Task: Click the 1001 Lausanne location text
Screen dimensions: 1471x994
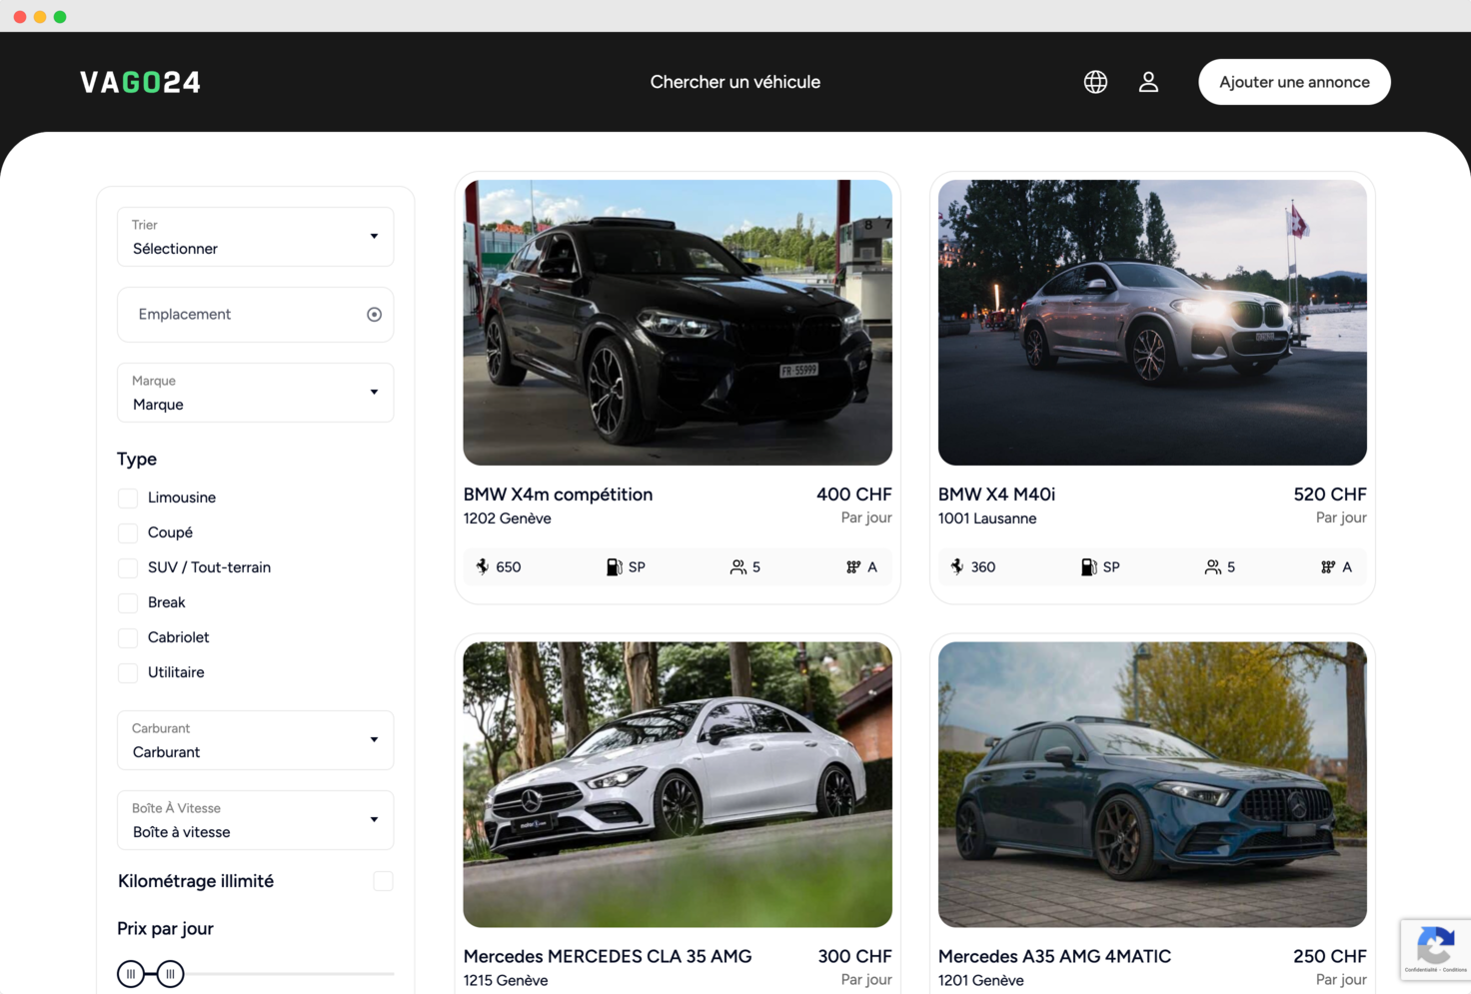Action: click(x=987, y=518)
